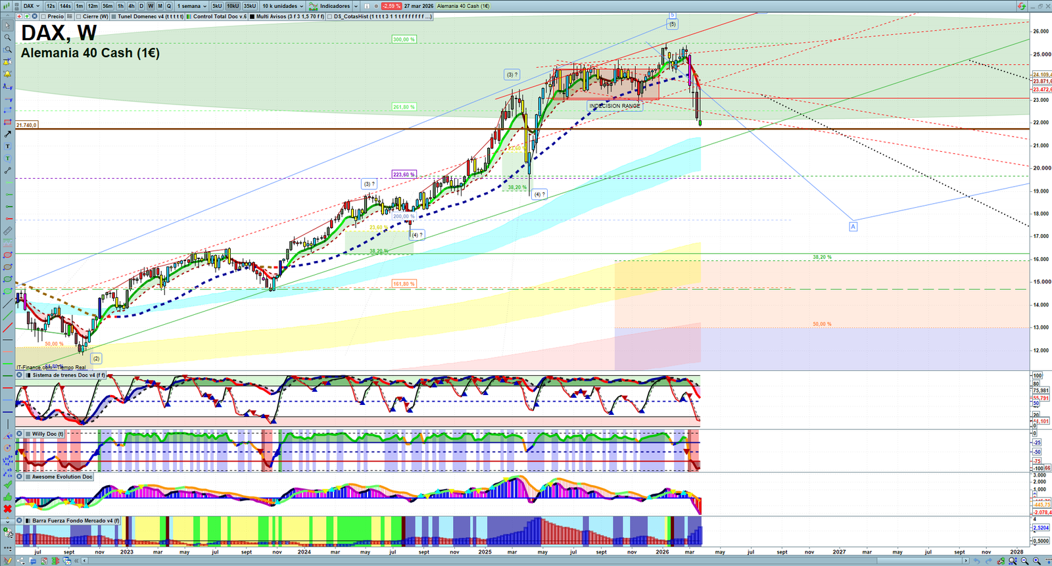The height and width of the screenshot is (566, 1052).
Task: Switch to the D daily timeframe
Action: click(x=141, y=6)
